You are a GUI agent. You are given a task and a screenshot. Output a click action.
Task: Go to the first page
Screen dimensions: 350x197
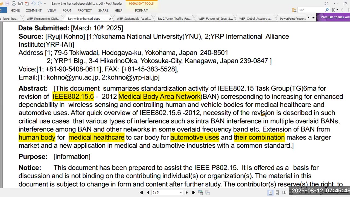[x=141, y=192]
